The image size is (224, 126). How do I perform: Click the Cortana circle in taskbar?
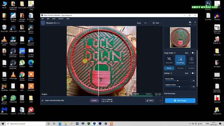click(x=48, y=124)
